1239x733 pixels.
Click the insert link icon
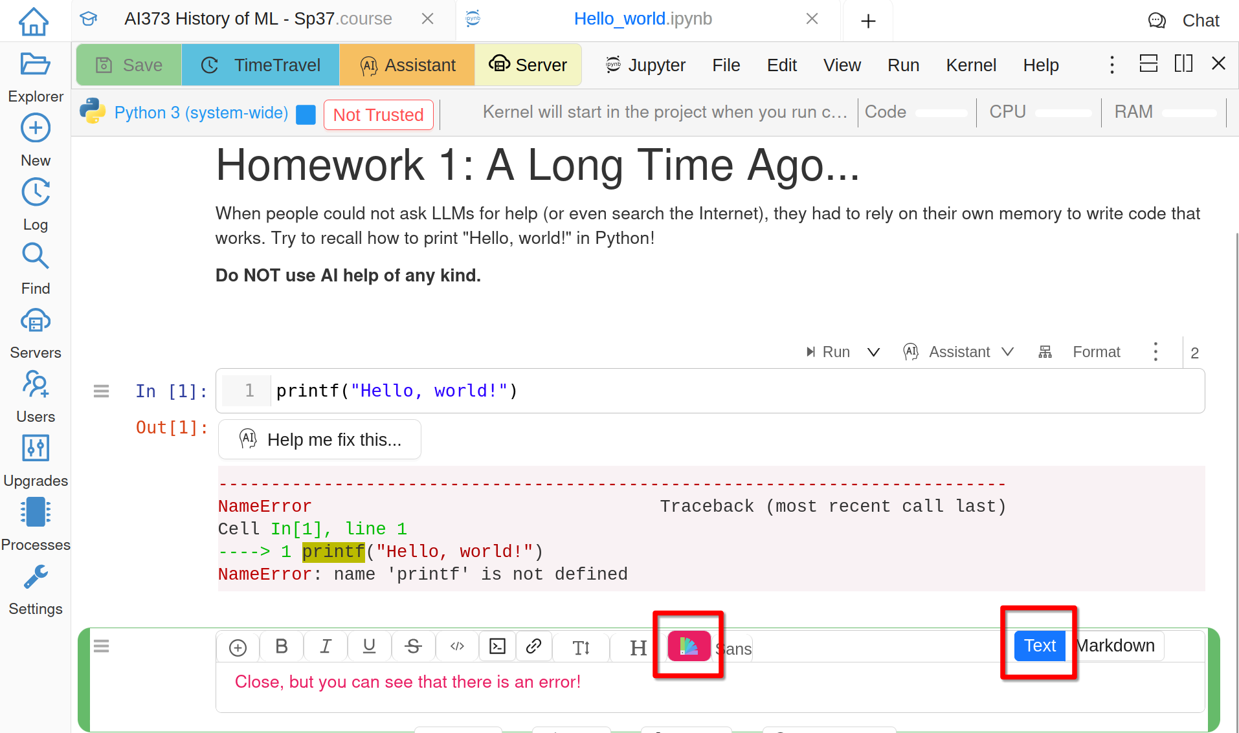coord(533,646)
